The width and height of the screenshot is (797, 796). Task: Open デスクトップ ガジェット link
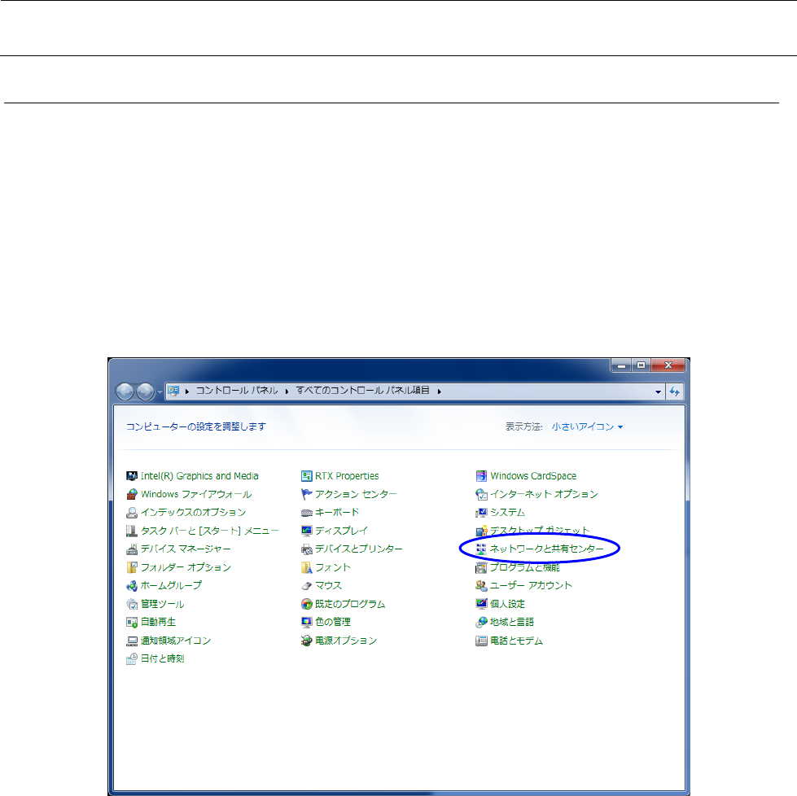coord(539,531)
